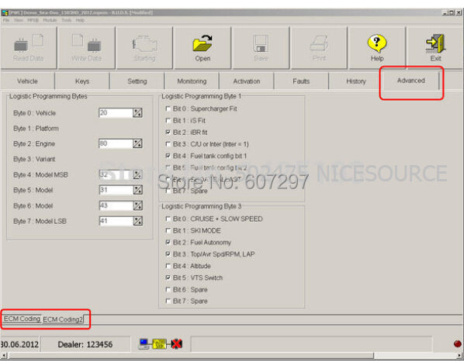This screenshot has width=464, height=362.
Task: Click the yellow Help question mark icon
Action: pos(376,43)
